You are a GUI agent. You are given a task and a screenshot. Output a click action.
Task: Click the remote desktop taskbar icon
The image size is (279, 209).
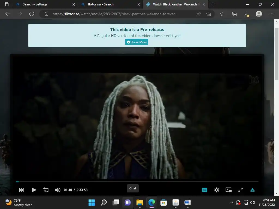coord(187,202)
